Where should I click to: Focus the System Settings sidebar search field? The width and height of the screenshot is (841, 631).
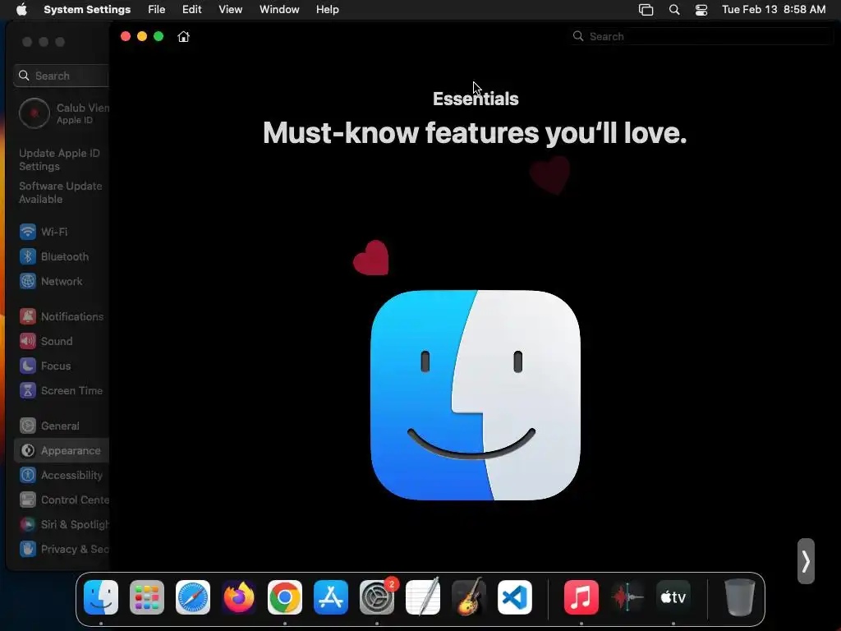pos(61,76)
